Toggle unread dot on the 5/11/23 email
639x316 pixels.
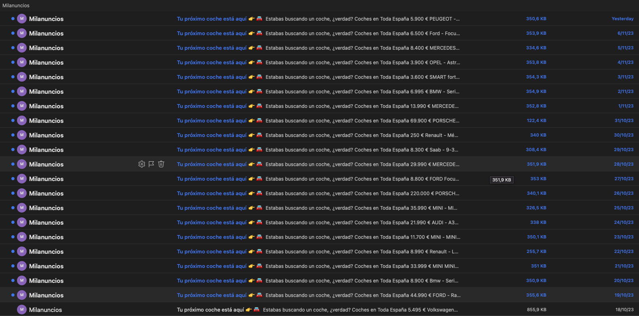[13, 48]
